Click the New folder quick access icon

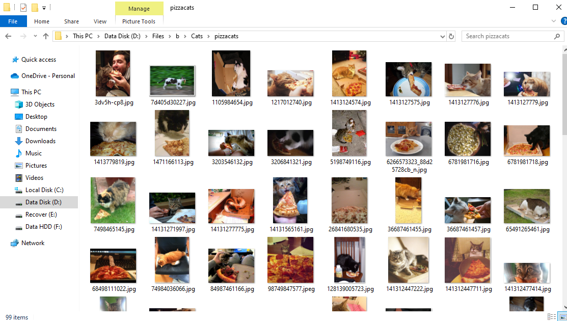pyautogui.click(x=34, y=7)
